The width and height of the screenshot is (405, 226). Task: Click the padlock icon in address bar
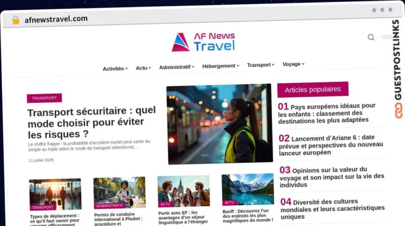click(x=16, y=20)
